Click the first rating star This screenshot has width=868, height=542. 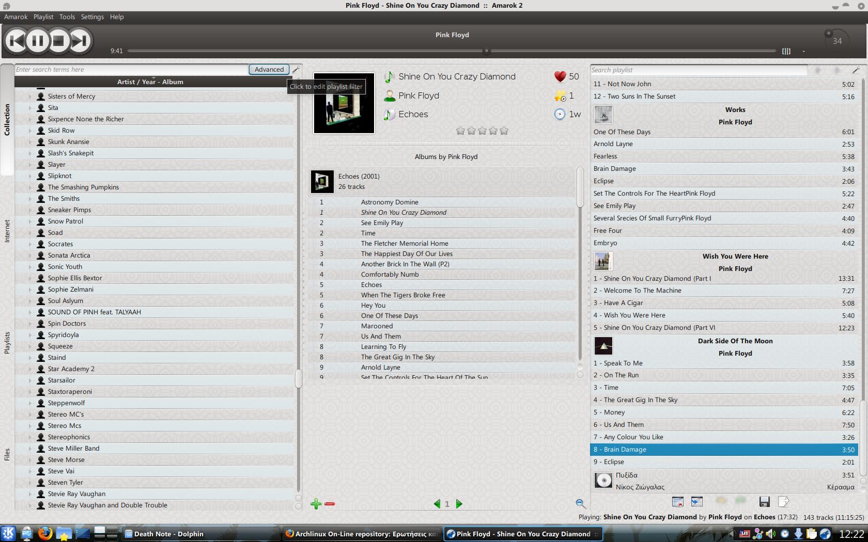(460, 131)
